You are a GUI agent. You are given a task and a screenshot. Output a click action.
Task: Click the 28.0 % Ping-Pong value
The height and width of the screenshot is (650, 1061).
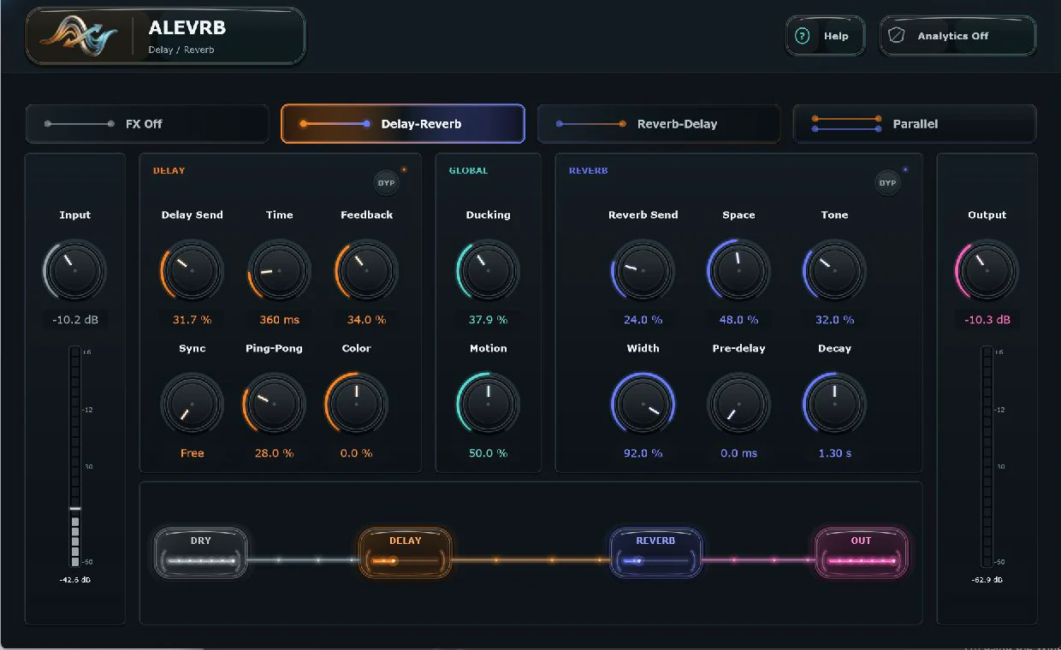point(274,453)
